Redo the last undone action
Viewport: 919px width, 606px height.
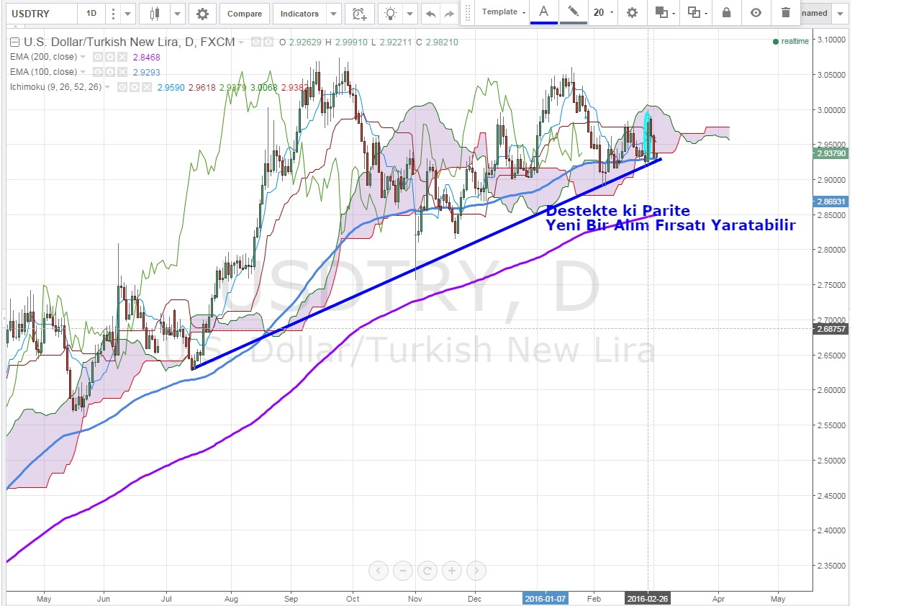point(449,14)
